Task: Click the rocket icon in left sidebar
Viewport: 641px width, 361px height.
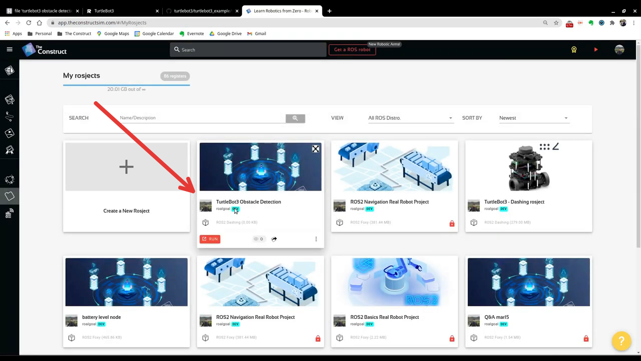Action: [10, 149]
